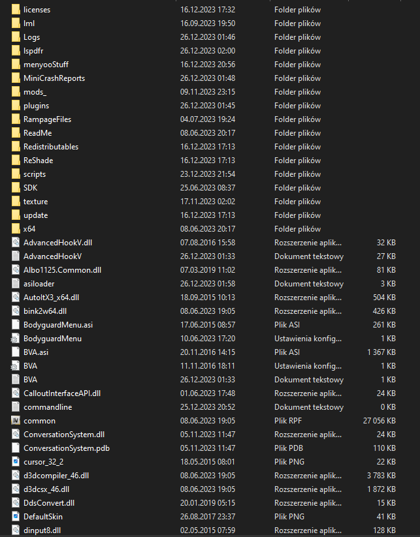Click the DefaultSkin PNG icon
Viewport: 420px width, 537px height.
click(16, 517)
